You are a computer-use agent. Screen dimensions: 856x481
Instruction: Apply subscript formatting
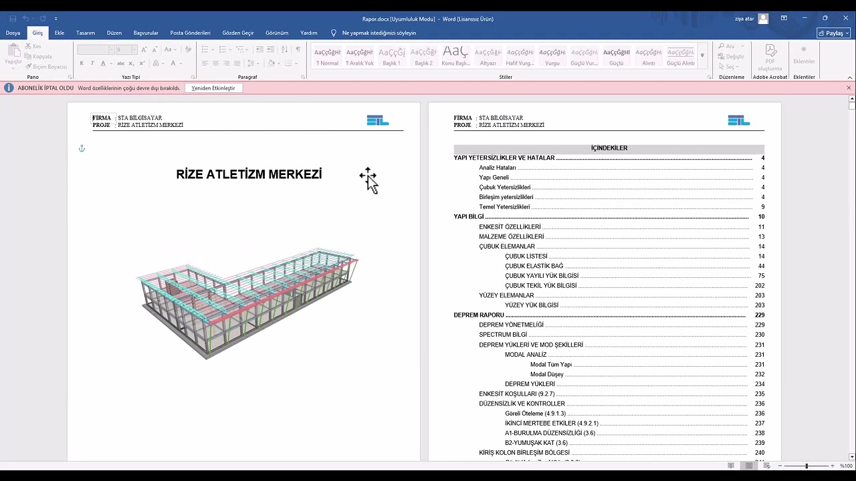131,63
